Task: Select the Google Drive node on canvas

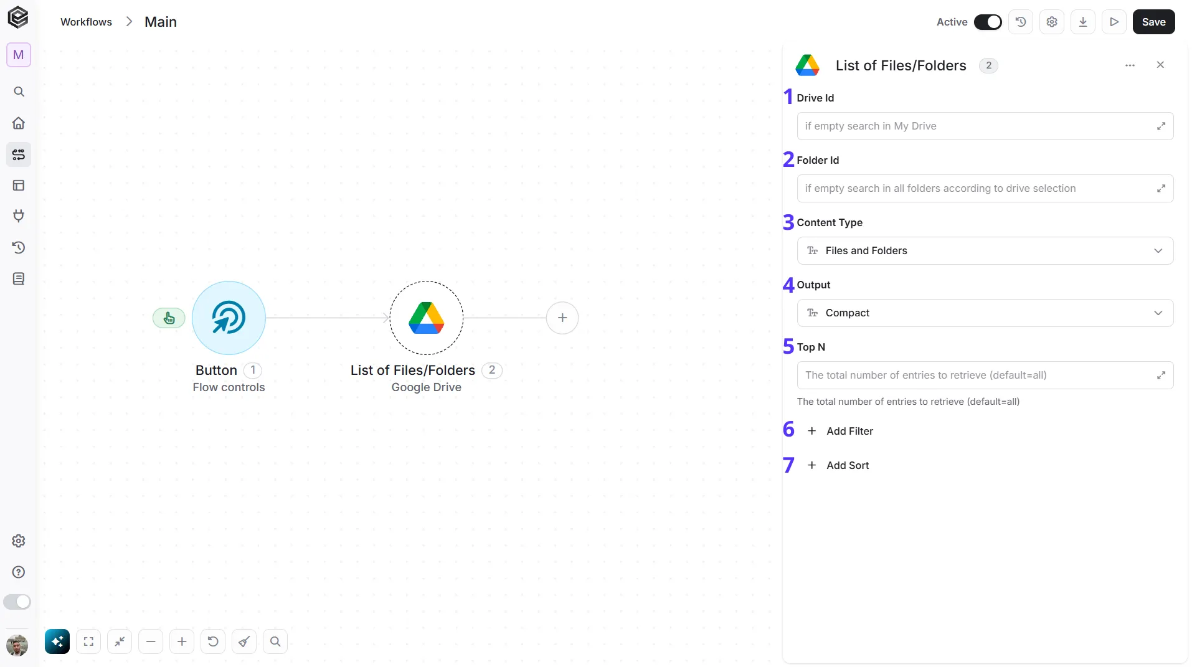Action: (427, 318)
